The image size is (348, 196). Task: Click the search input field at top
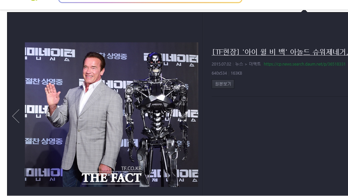[150, 1]
